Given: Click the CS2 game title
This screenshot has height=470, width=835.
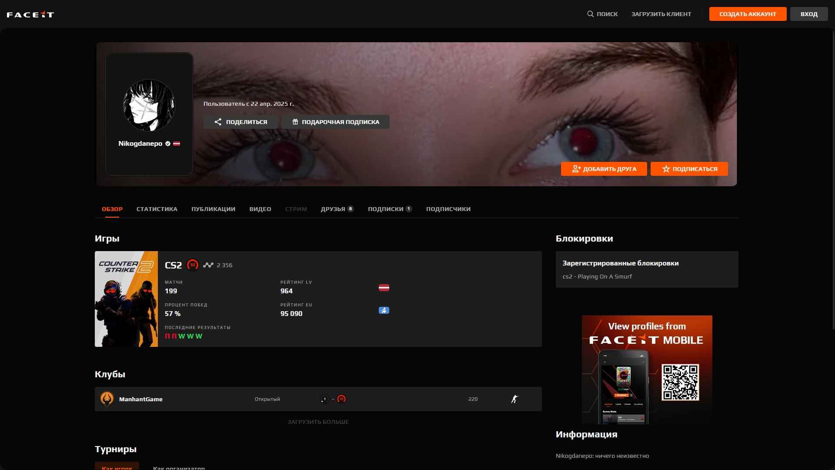Looking at the screenshot, I should point(173,265).
